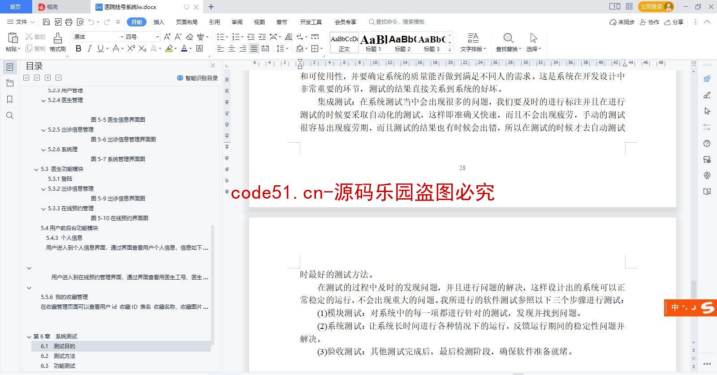
Task: Open bullet list dropdown arrow
Action: pyautogui.click(x=227, y=37)
